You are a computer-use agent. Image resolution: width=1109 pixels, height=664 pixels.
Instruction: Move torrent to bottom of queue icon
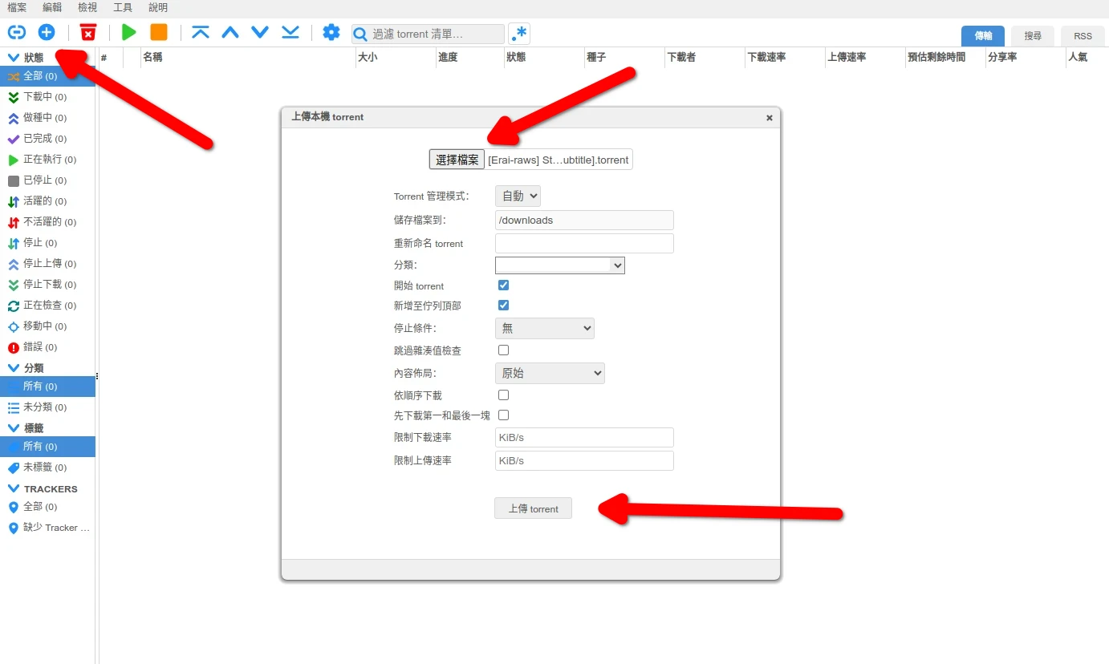pos(290,32)
